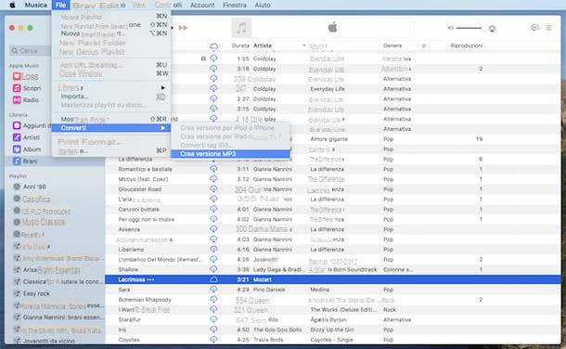This screenshot has width=566, height=349.
Task: Open the more options dots next to Lacrimosa
Action: coord(150,279)
